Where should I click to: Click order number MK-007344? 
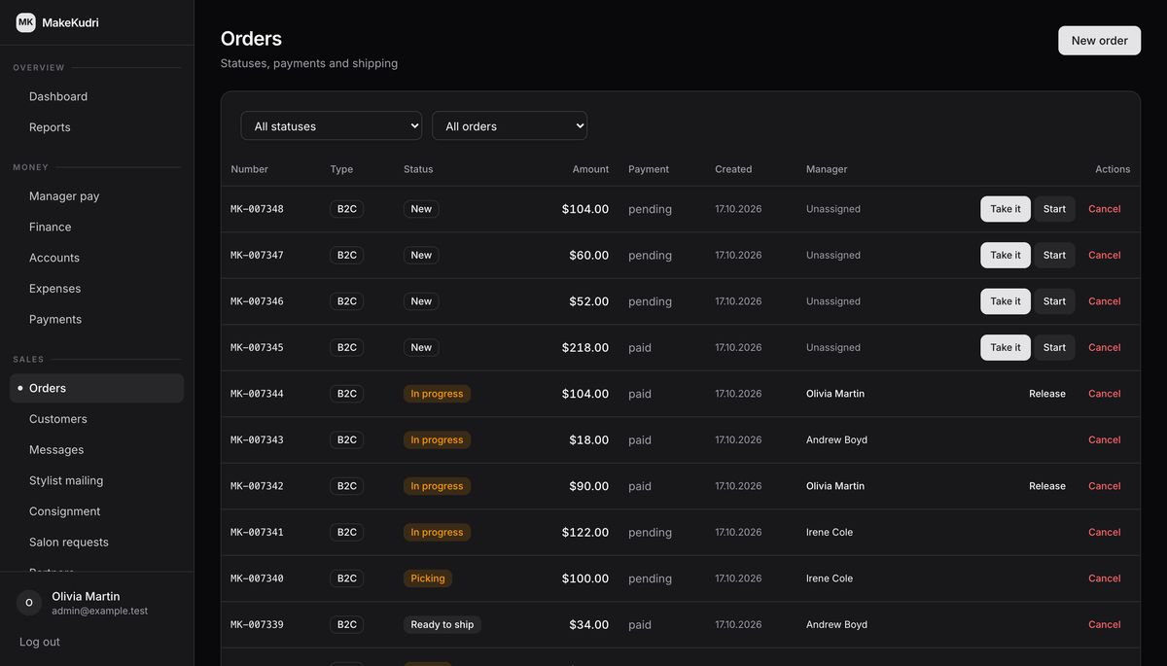pyautogui.click(x=257, y=394)
